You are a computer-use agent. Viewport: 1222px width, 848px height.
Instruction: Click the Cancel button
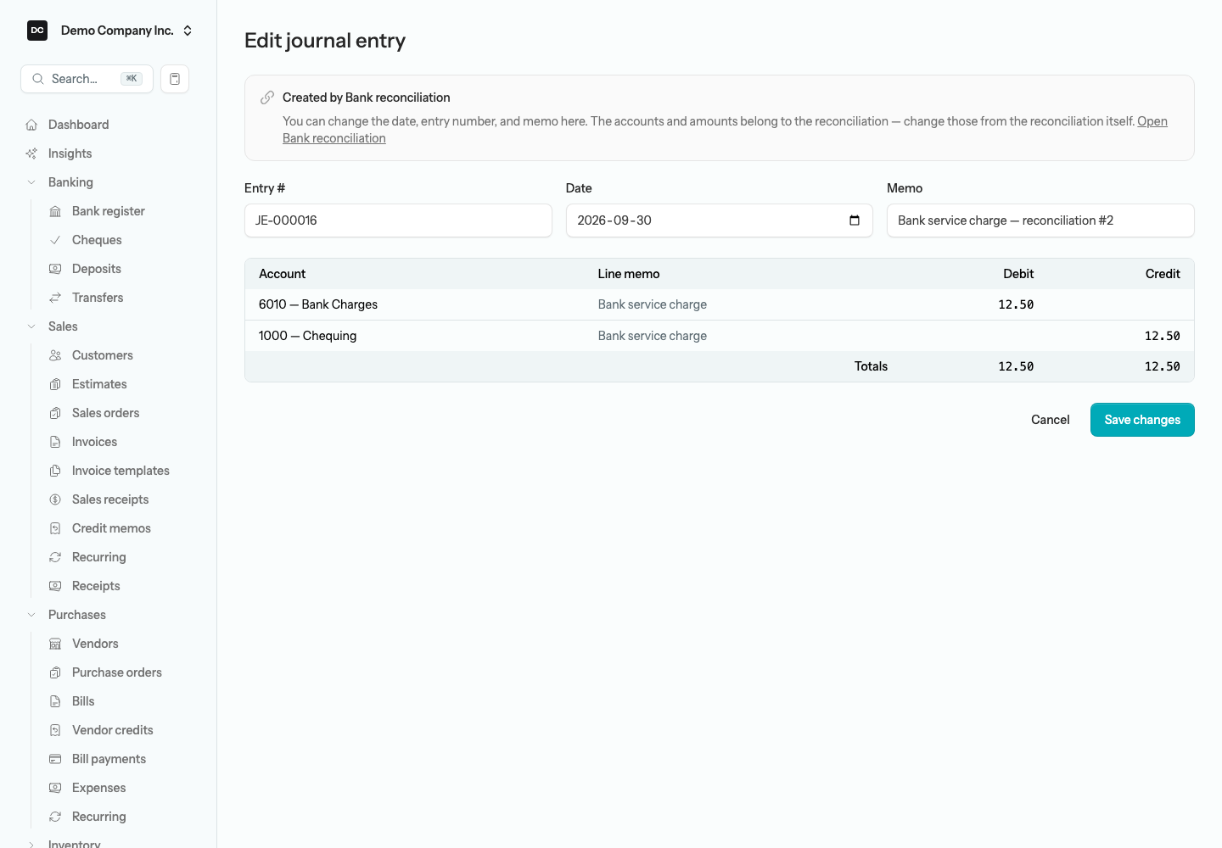pyautogui.click(x=1051, y=420)
